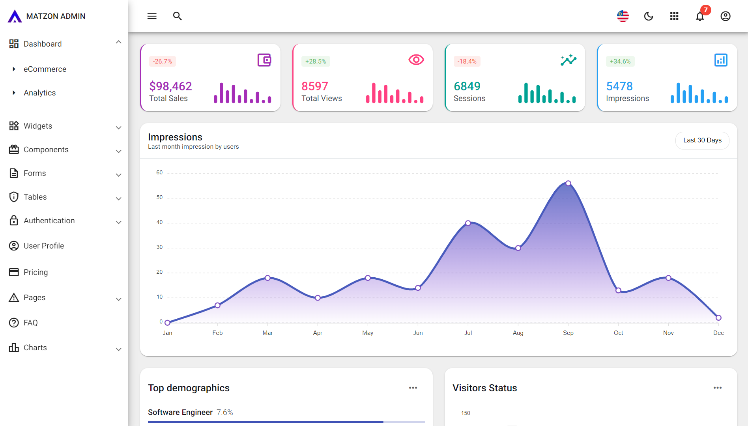748x426 pixels.
Task: Open the apps grid icon
Action: coord(674,16)
